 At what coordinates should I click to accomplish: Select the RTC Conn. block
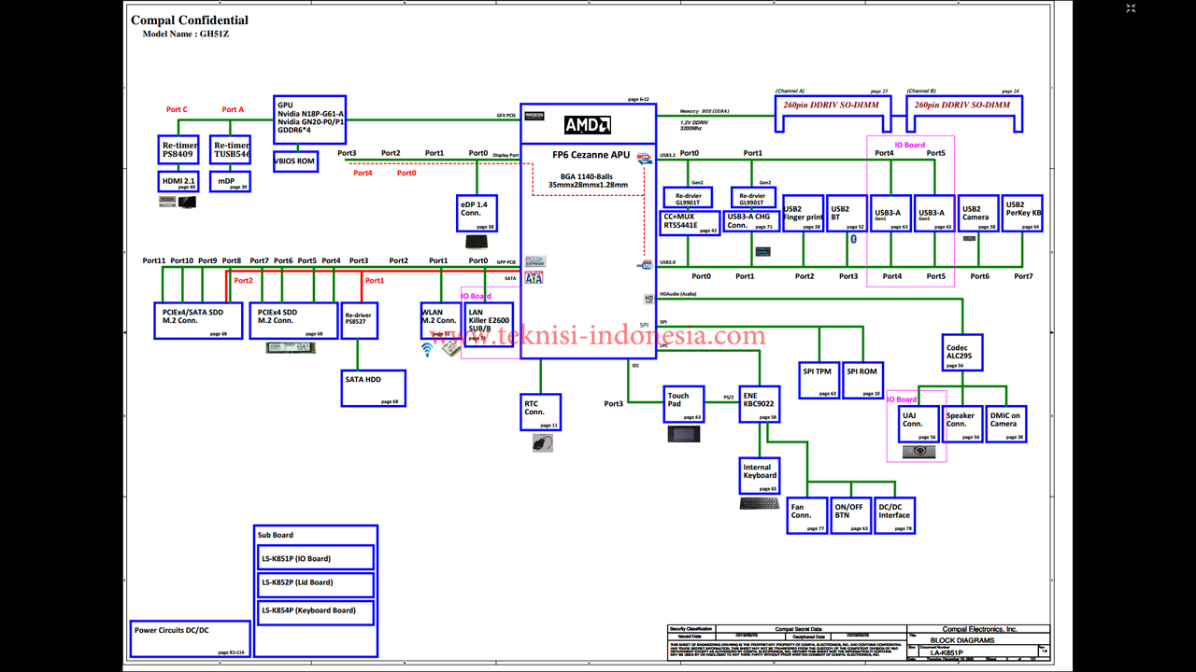coord(542,412)
